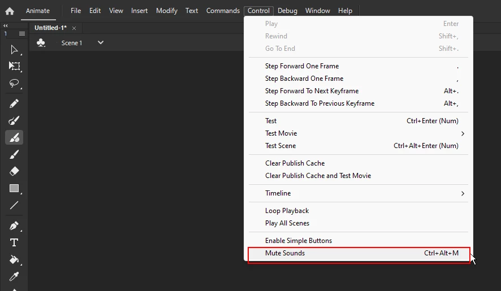This screenshot has height=291, width=501.
Task: Choose Step Backward One Frame
Action: click(358, 79)
